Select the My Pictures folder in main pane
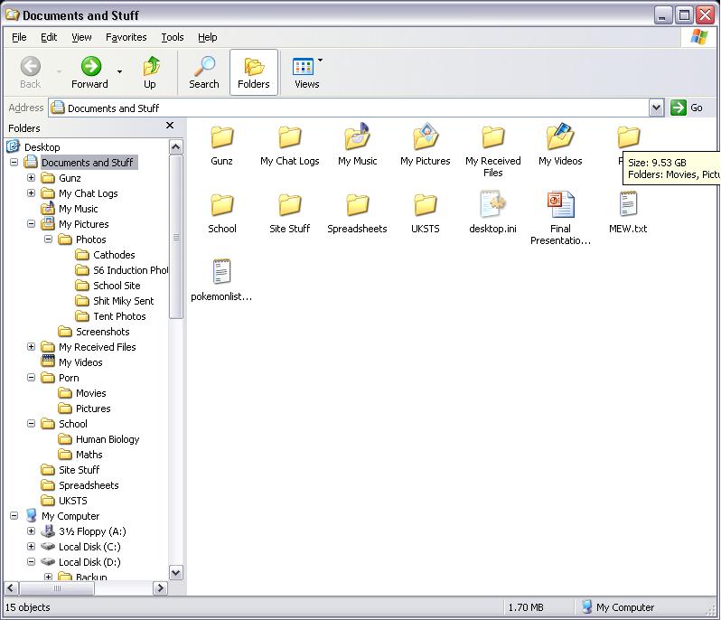Viewport: 721px width, 620px height. pos(426,138)
